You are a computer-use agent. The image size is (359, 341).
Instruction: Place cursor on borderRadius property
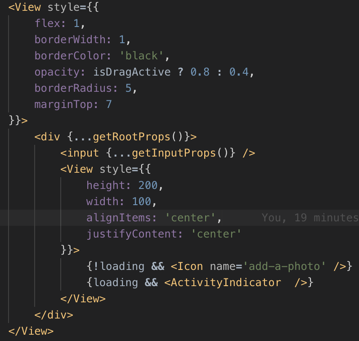(73, 88)
